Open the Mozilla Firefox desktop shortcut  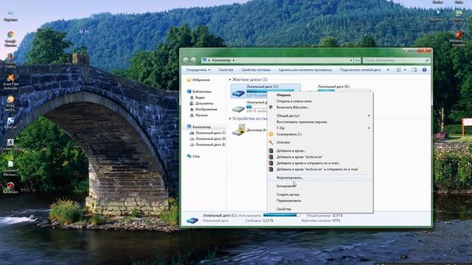click(x=10, y=60)
